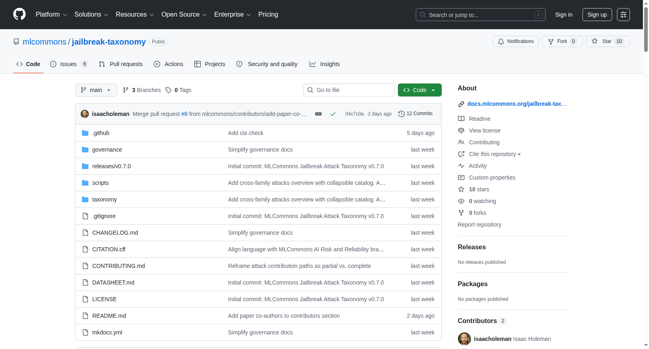The image size is (649, 349).
Task: Click the green check status icon
Action: (x=333, y=114)
